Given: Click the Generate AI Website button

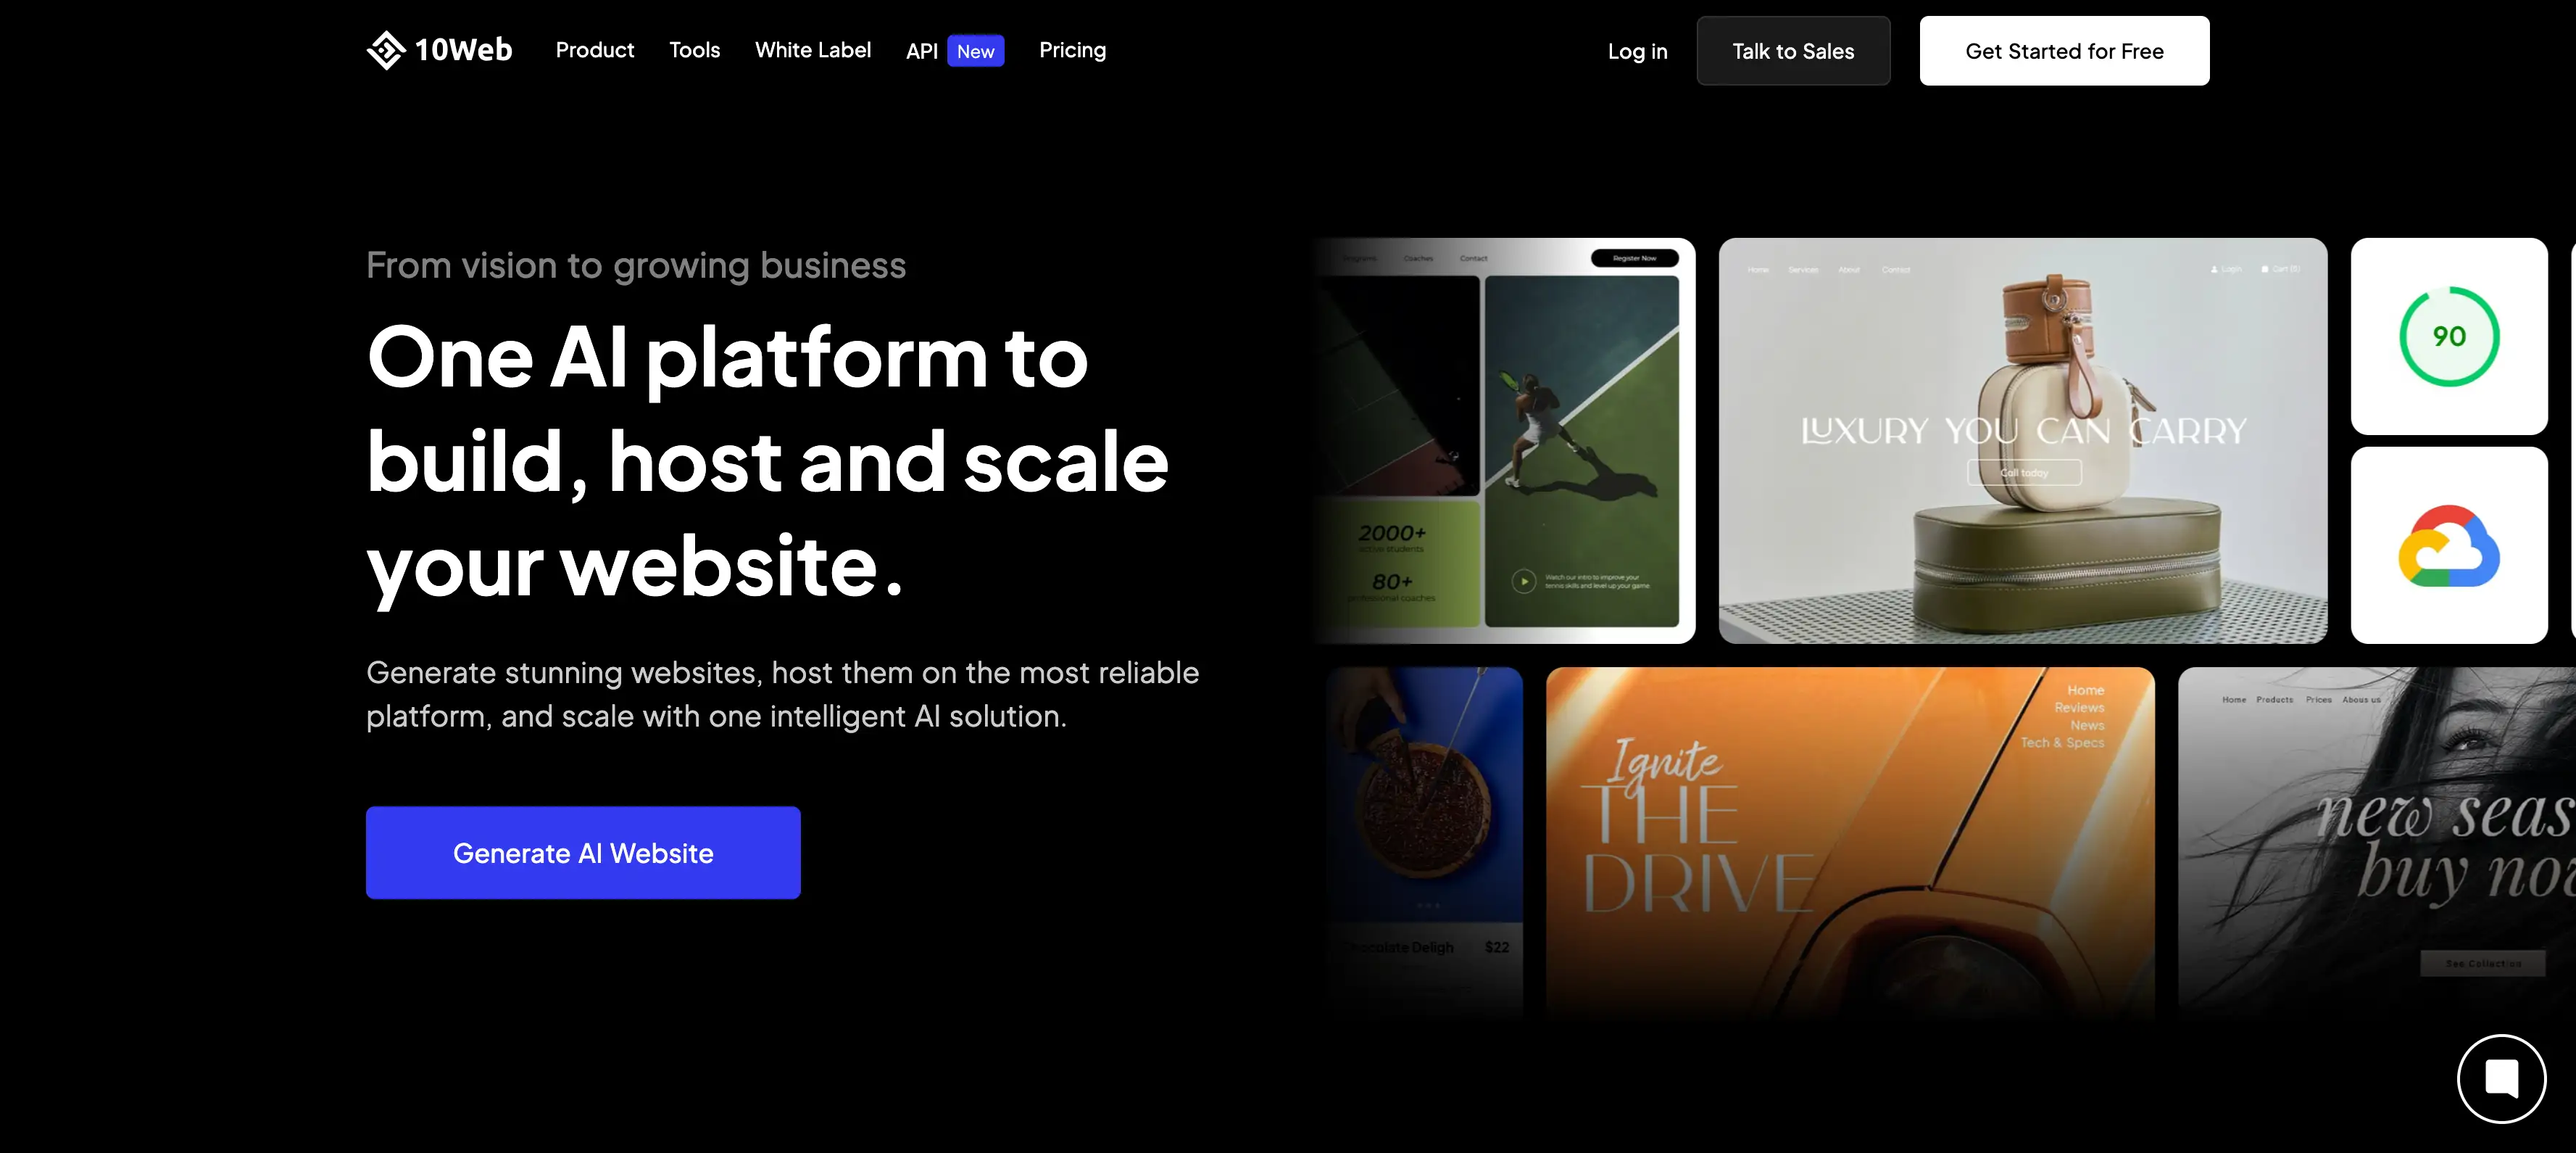Looking at the screenshot, I should [x=583, y=853].
